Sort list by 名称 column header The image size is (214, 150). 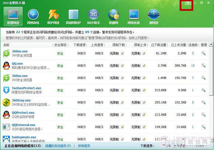point(6,45)
